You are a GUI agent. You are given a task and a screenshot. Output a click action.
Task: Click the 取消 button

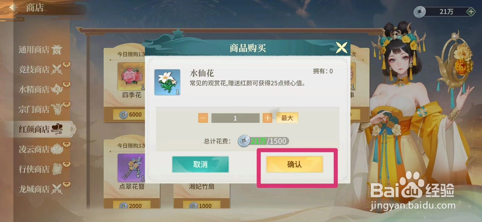(x=200, y=164)
